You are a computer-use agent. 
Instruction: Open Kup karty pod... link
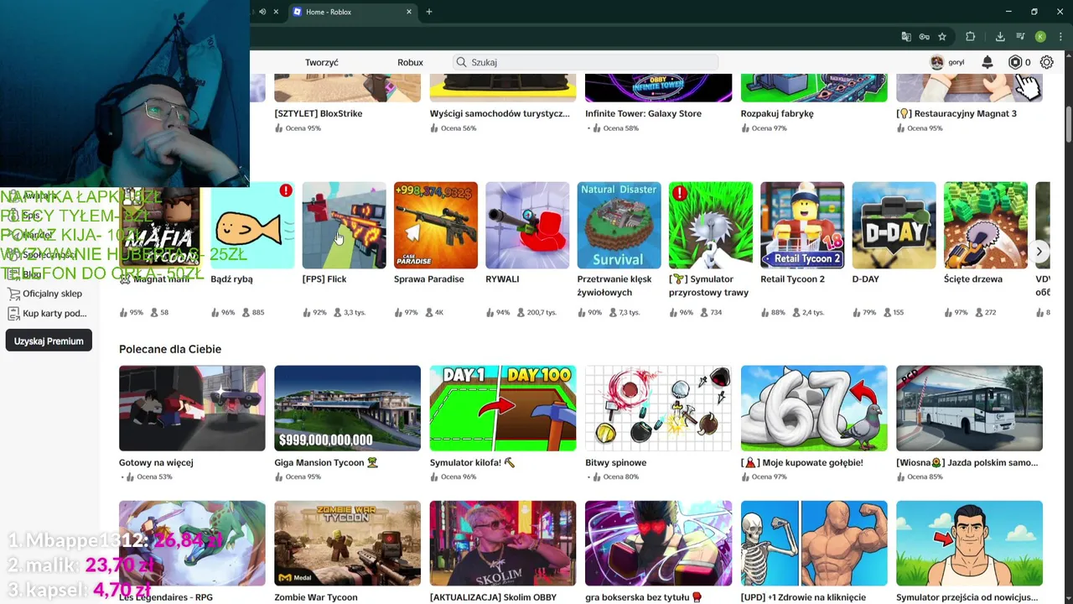[54, 314]
